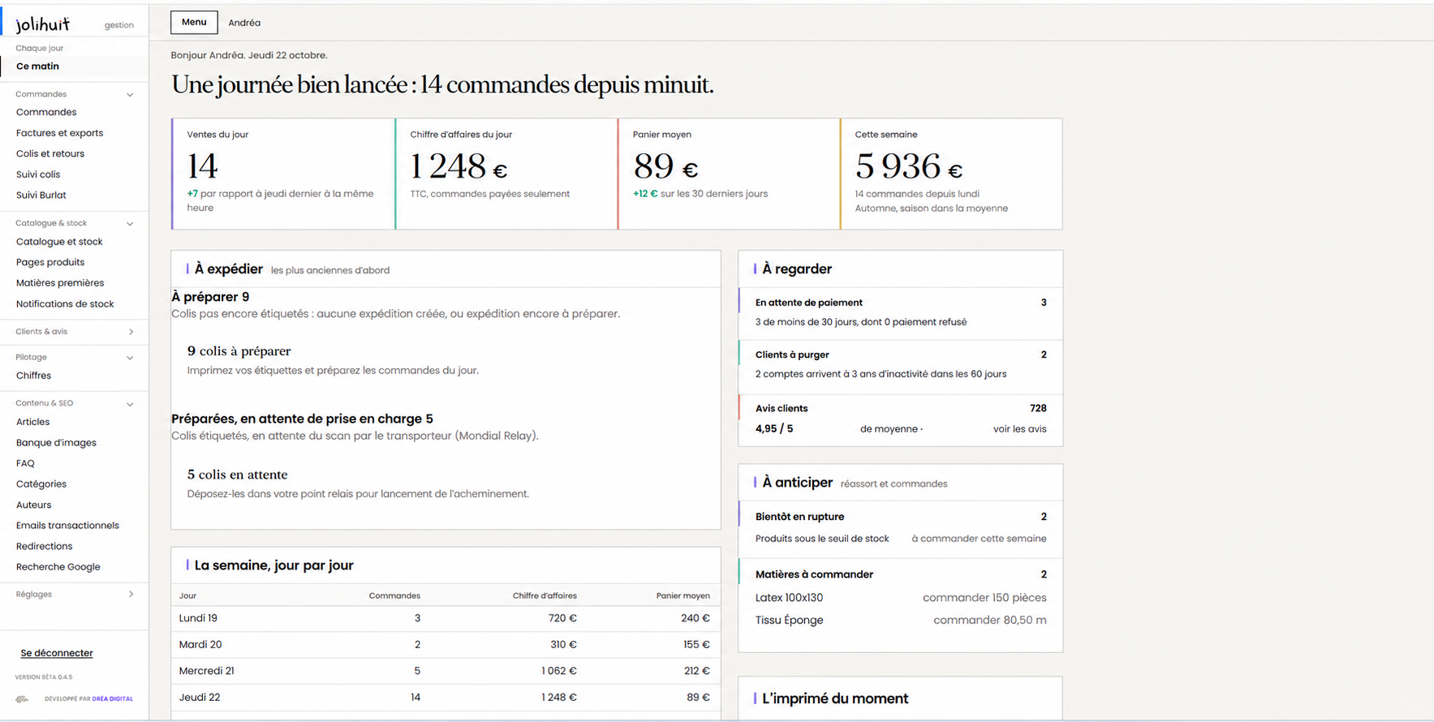
Task: Open Colis et retours
Action: (x=50, y=154)
